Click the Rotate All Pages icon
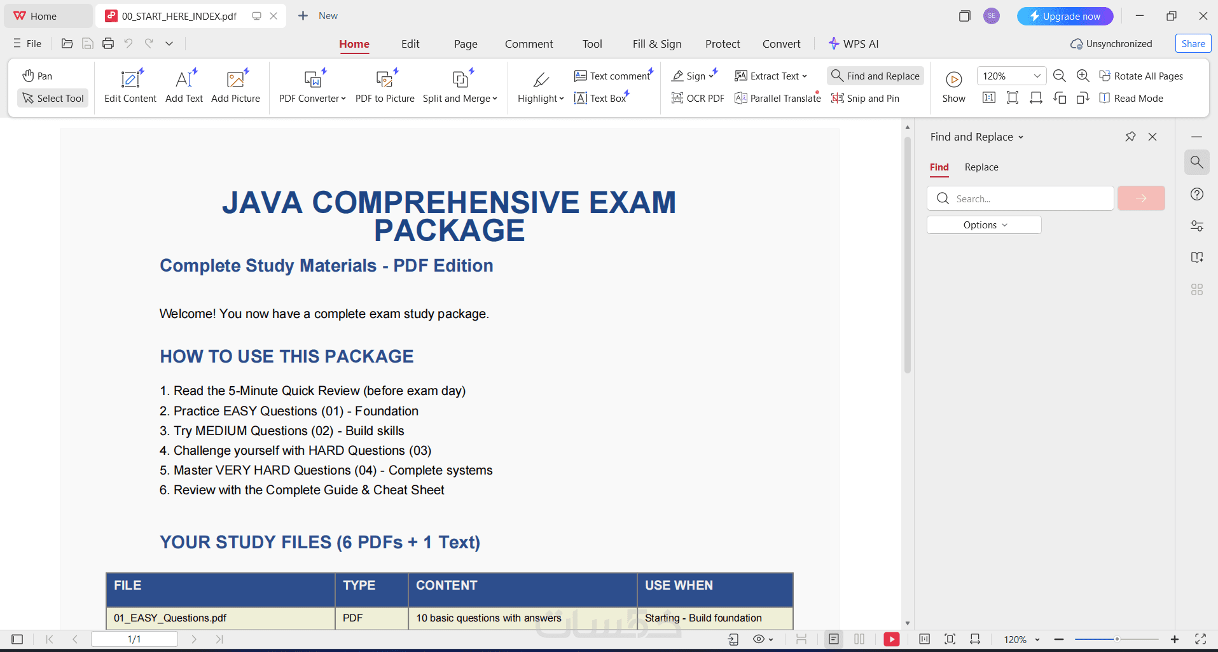 [x=1105, y=76]
